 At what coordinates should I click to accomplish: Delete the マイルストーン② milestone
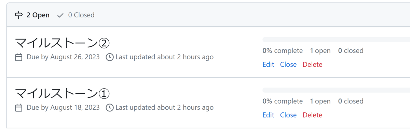tap(312, 64)
